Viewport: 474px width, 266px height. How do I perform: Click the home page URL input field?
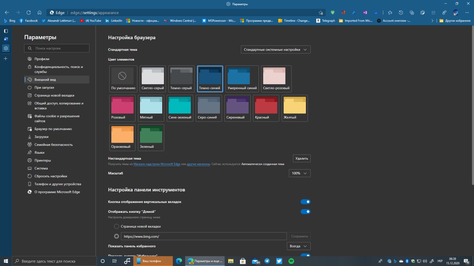204,236
